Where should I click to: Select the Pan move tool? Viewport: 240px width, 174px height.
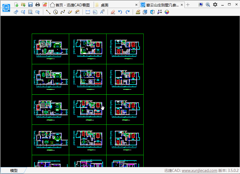tap(16, 12)
